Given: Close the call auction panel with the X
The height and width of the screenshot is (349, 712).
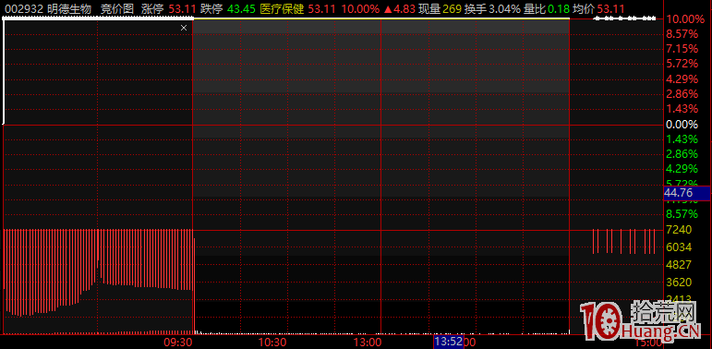Looking at the screenshot, I should point(184,28).
